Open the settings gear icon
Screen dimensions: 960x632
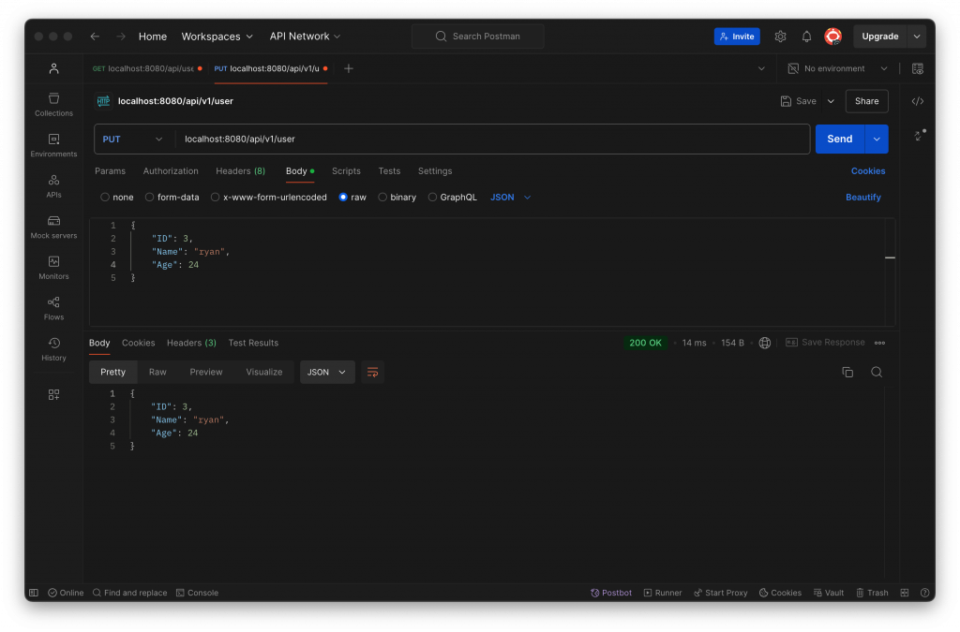780,37
